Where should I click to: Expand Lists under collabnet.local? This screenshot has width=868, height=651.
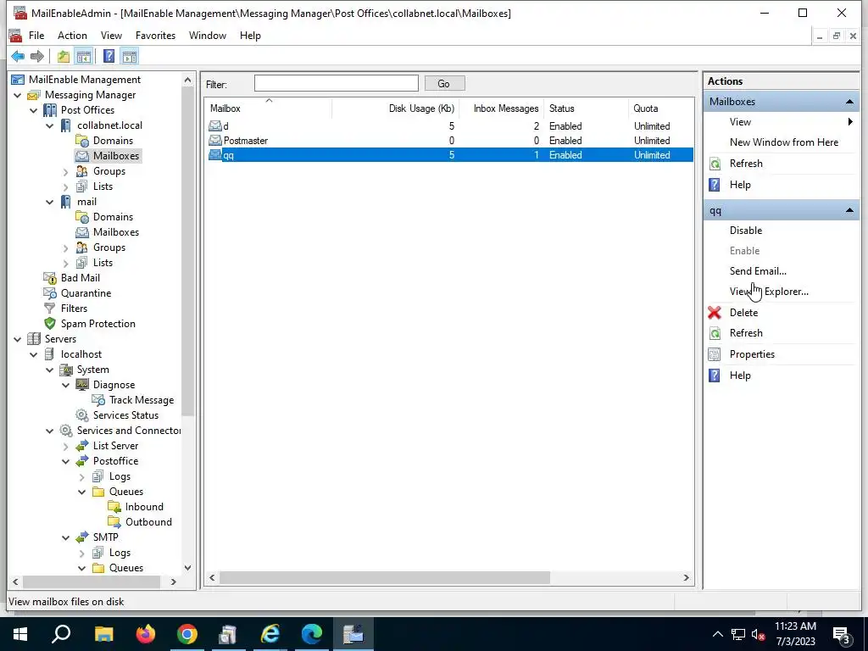click(x=66, y=186)
